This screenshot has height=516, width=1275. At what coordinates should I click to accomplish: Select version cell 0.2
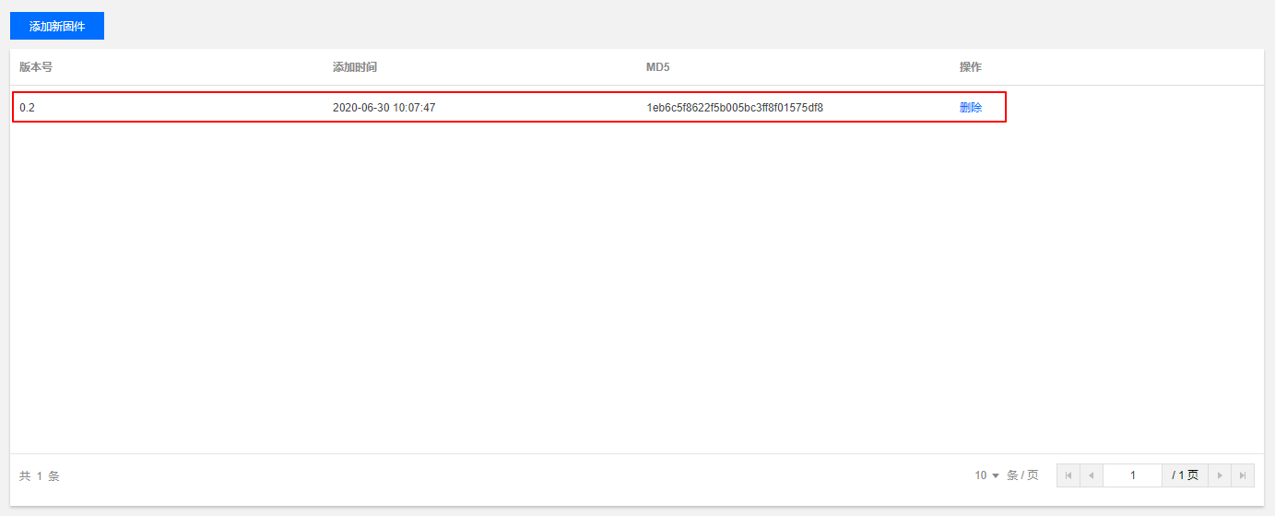[x=27, y=107]
